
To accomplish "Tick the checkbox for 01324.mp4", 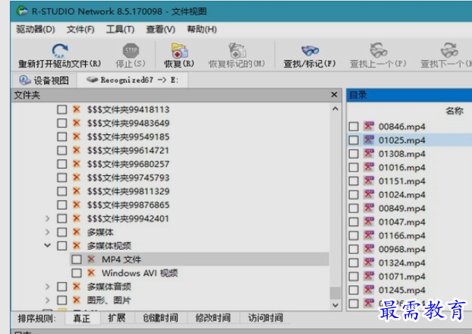I will coord(354,263).
